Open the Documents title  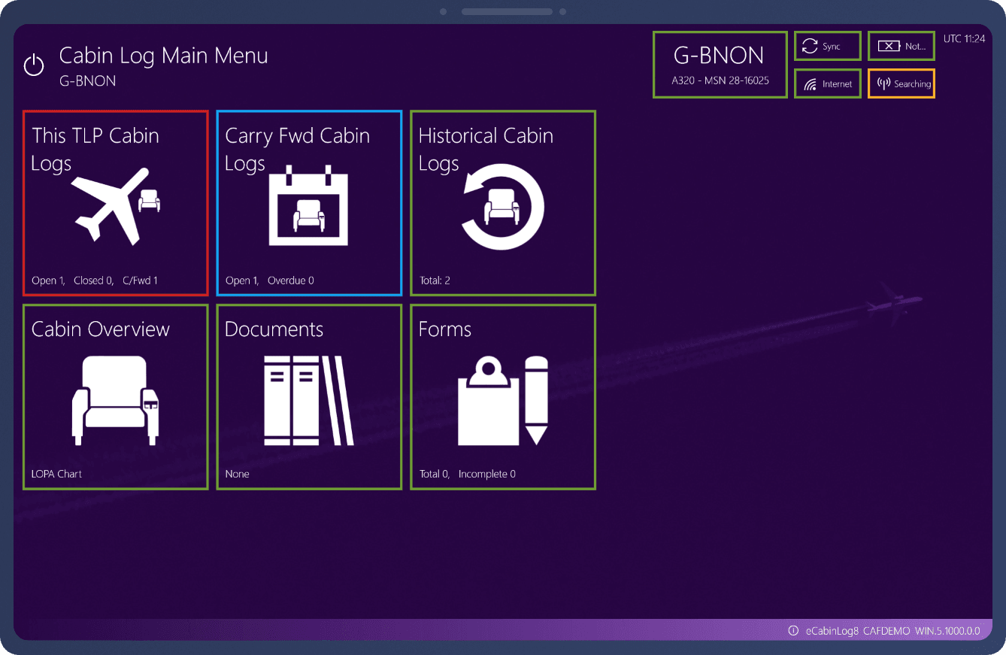coord(274,329)
